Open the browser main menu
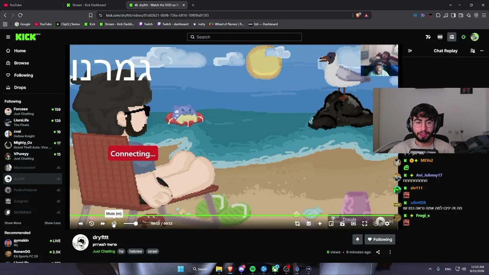The width and height of the screenshot is (489, 275). [484, 15]
